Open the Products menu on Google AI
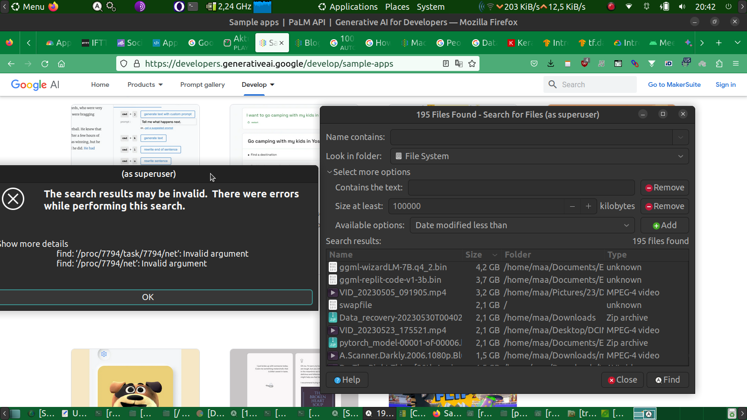 (x=145, y=84)
